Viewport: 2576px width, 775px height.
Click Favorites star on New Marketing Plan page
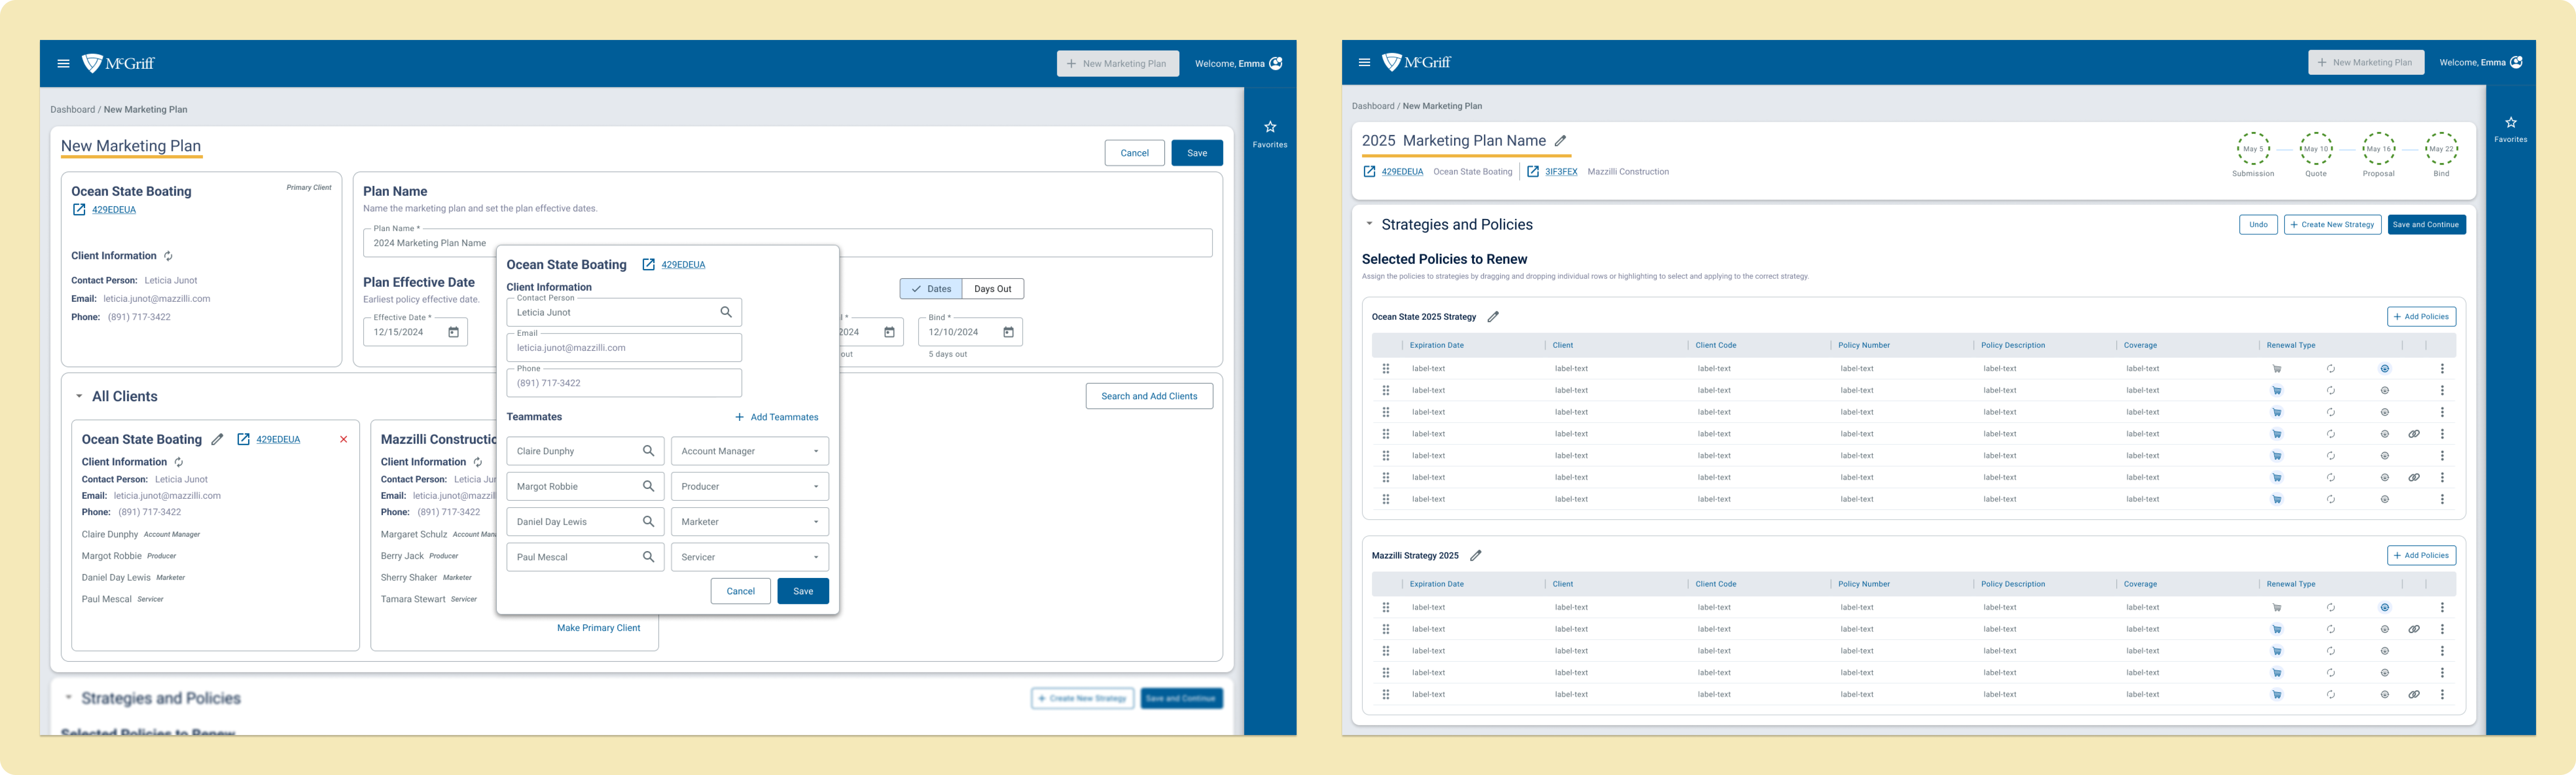pos(1270,127)
